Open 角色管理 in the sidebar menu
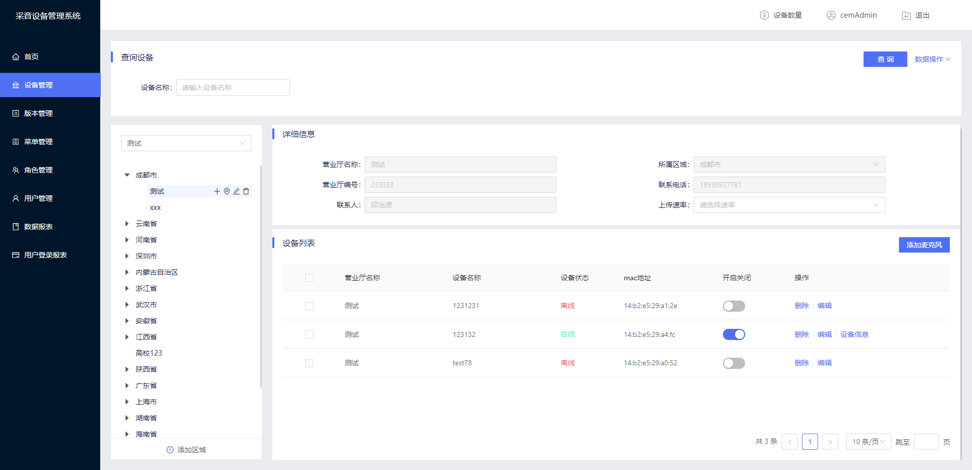This screenshot has width=972, height=470. 50,170
